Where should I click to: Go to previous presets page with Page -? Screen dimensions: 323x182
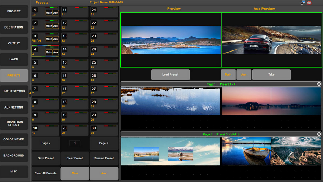(46, 143)
